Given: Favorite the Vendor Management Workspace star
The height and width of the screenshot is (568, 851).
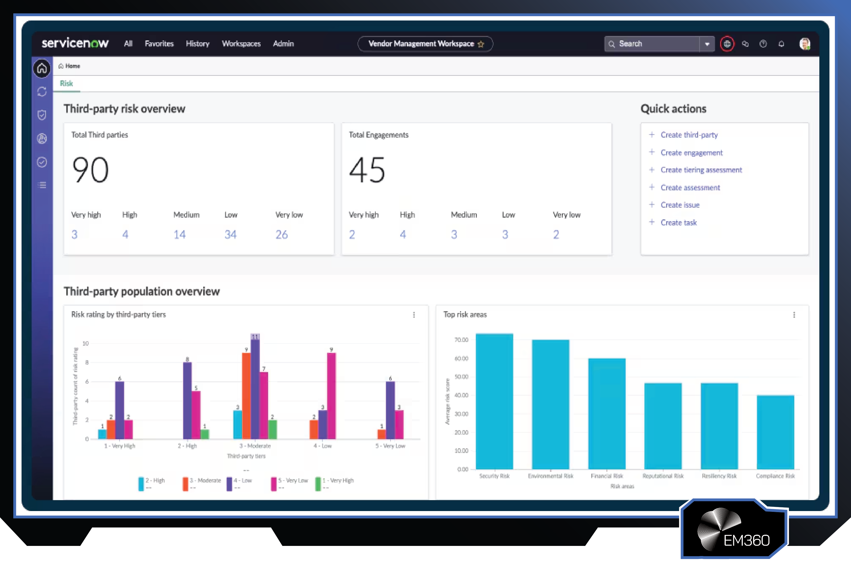Looking at the screenshot, I should pyautogui.click(x=481, y=44).
